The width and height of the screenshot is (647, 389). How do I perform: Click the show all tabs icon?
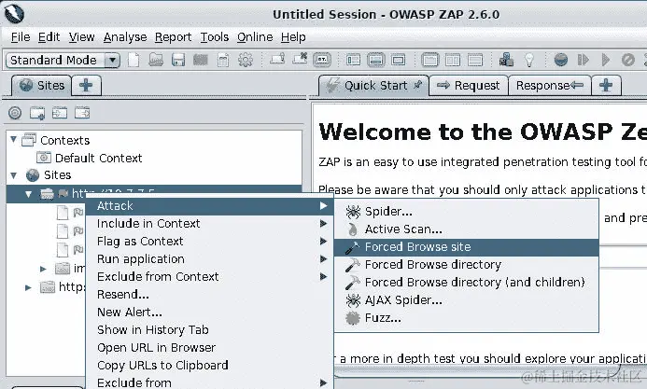pyautogui.click(x=277, y=60)
